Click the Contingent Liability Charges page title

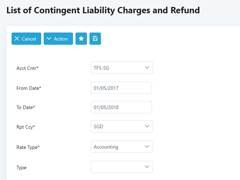pyautogui.click(x=103, y=10)
